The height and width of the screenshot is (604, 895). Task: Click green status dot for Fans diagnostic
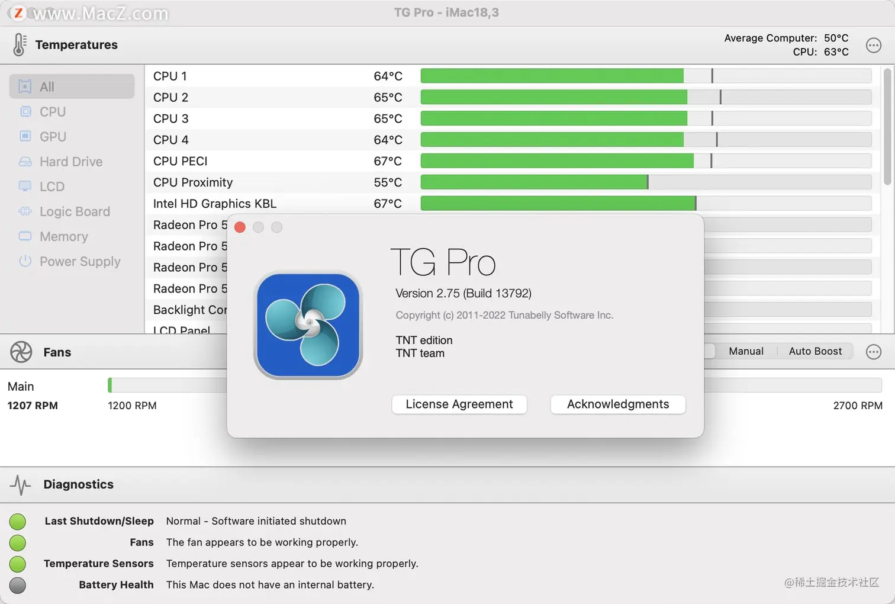pyautogui.click(x=18, y=542)
